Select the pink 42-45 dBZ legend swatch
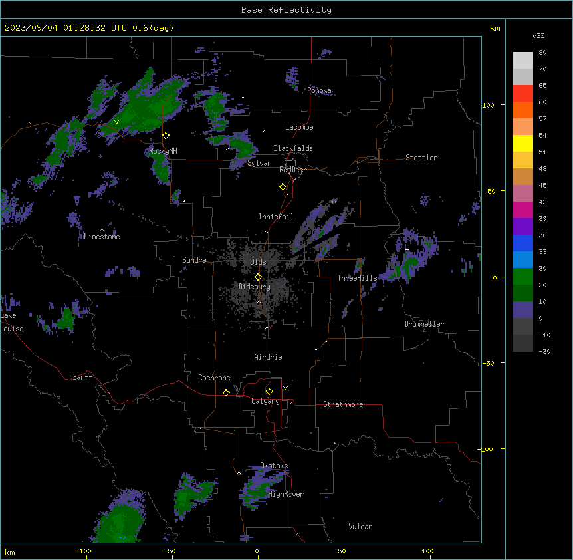The image size is (573, 560). (x=522, y=193)
